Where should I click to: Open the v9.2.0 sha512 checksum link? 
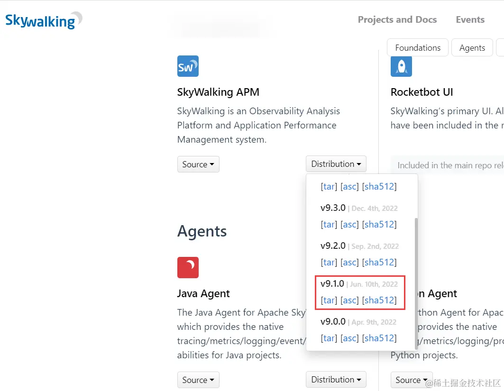(379, 262)
